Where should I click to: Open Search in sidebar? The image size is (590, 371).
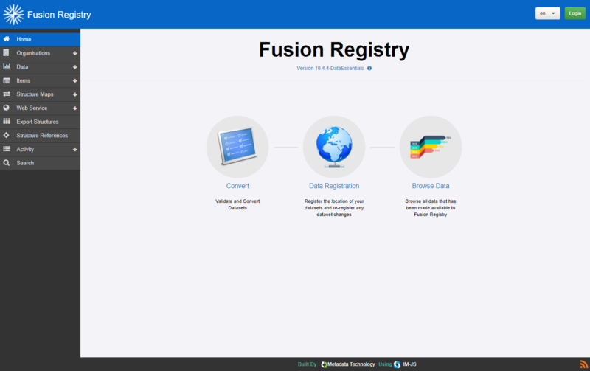coord(40,163)
